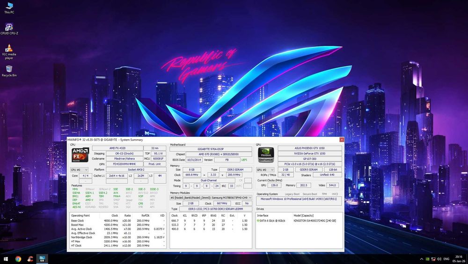This screenshot has height=264, width=468.
Task: Select the BIOS date 10/31/2014 field
Action: point(194,159)
